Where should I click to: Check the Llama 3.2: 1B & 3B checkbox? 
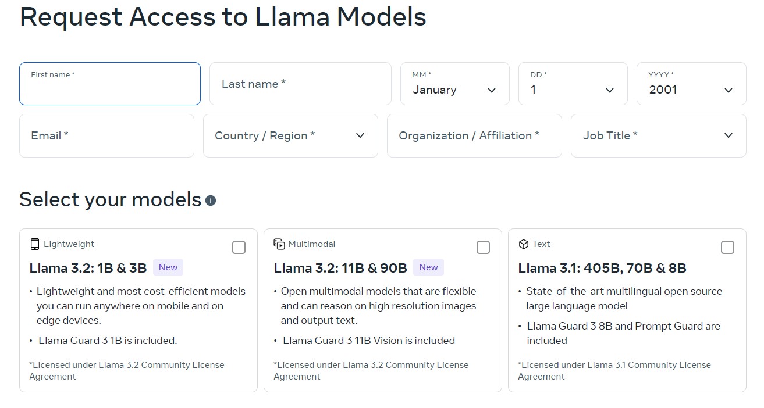(239, 247)
